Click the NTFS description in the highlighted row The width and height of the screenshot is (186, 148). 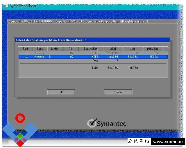95,57
